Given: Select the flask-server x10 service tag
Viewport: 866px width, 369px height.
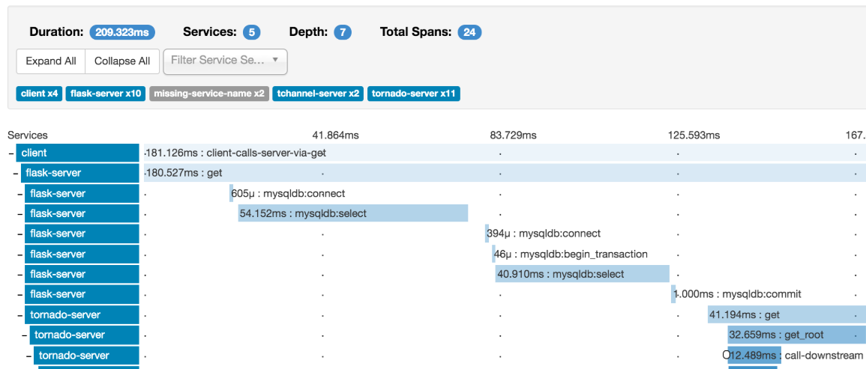Looking at the screenshot, I should [x=106, y=94].
